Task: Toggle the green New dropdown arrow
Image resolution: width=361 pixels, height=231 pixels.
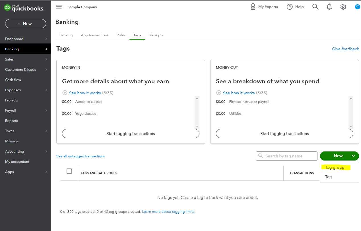Action: 353,156
